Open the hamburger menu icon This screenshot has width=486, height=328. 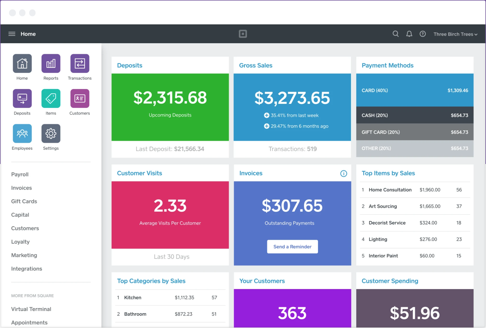[12, 34]
